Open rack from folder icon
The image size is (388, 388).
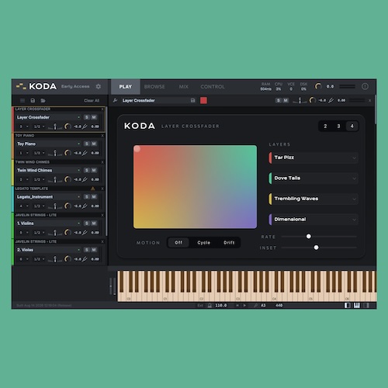pyautogui.click(x=43, y=100)
